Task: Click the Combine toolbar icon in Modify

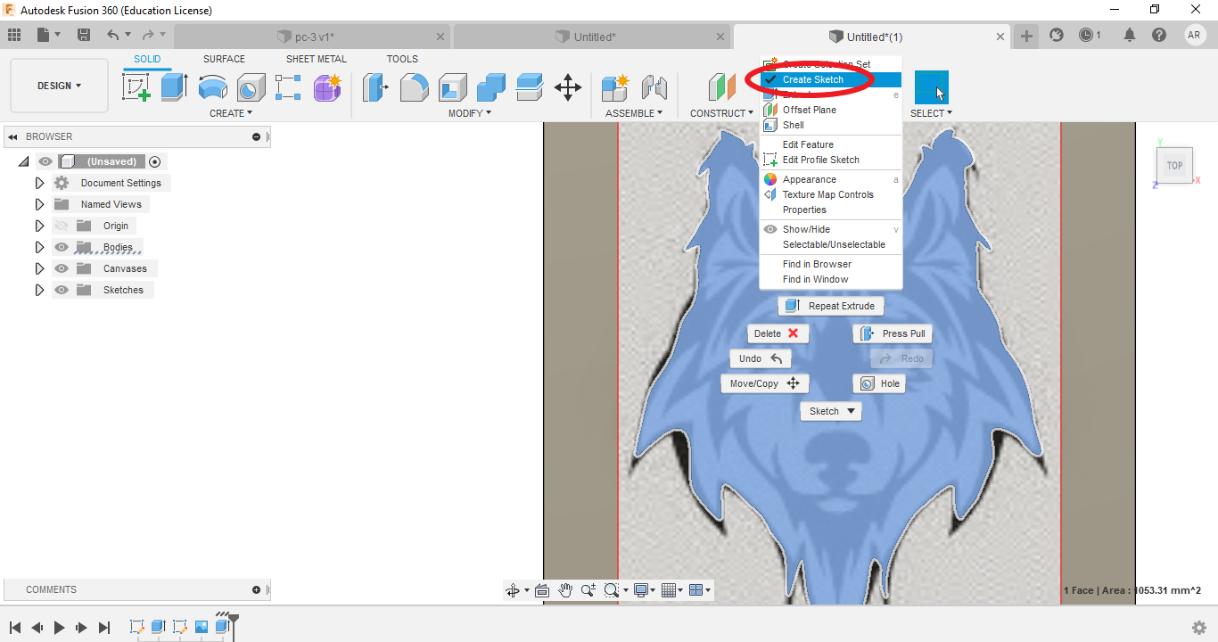Action: tap(490, 87)
